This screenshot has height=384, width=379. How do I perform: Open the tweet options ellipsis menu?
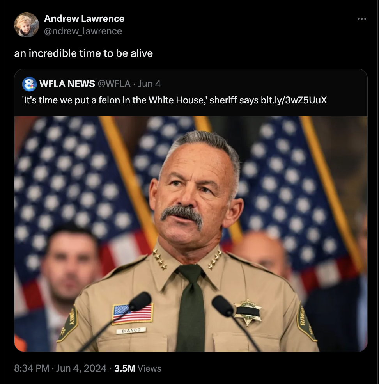pos(362,18)
